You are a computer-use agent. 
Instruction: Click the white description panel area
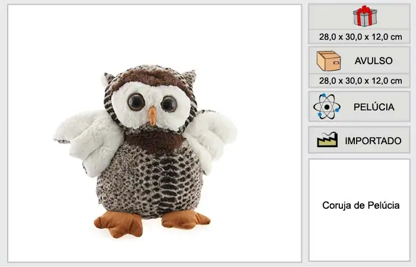[360, 210]
